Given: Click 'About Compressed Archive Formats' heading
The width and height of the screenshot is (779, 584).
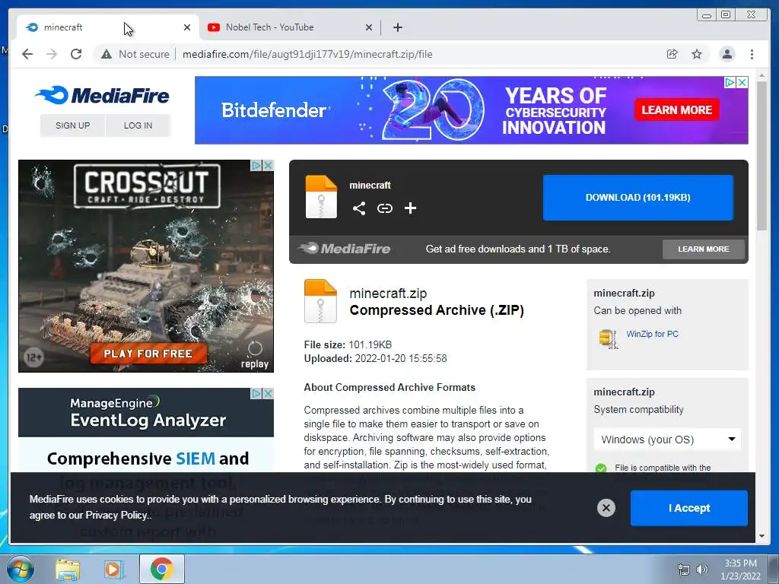Looking at the screenshot, I should point(389,387).
